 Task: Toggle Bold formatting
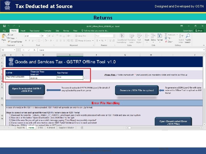coord(26,40)
